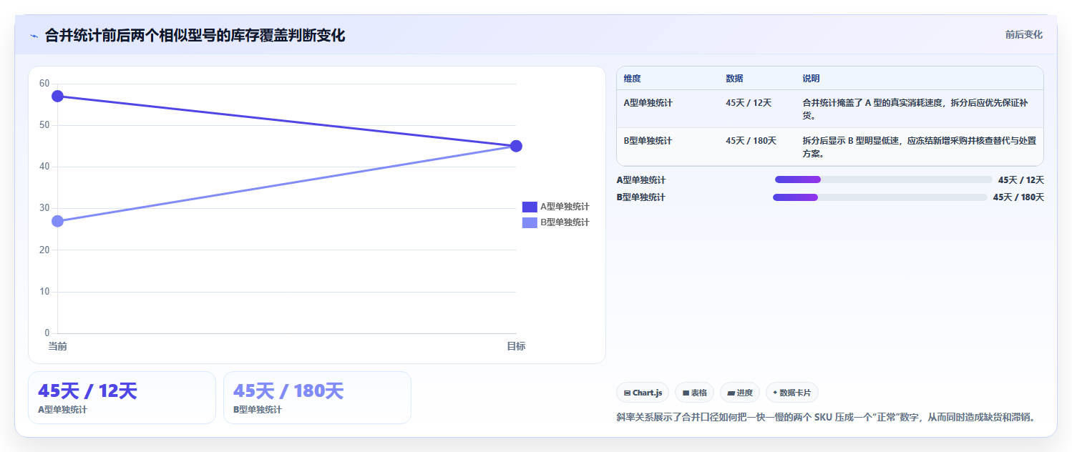The height and width of the screenshot is (452, 1072).
Task: Click the A型单独统计 progress row label
Action: click(x=641, y=180)
